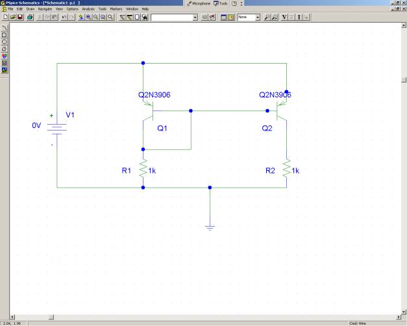Click the Zoom In magnifier icon
407x326 pixels.
click(x=88, y=16)
